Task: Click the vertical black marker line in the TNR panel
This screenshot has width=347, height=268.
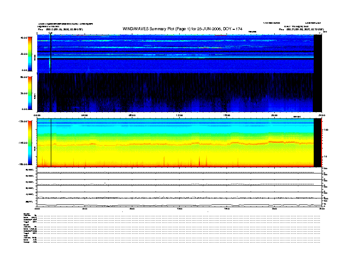Action: [51, 143]
